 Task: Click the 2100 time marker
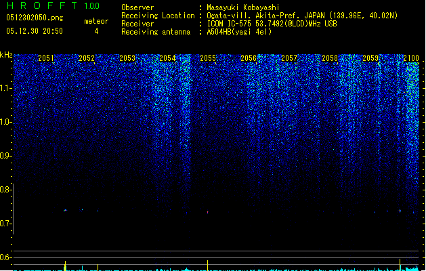411,58
